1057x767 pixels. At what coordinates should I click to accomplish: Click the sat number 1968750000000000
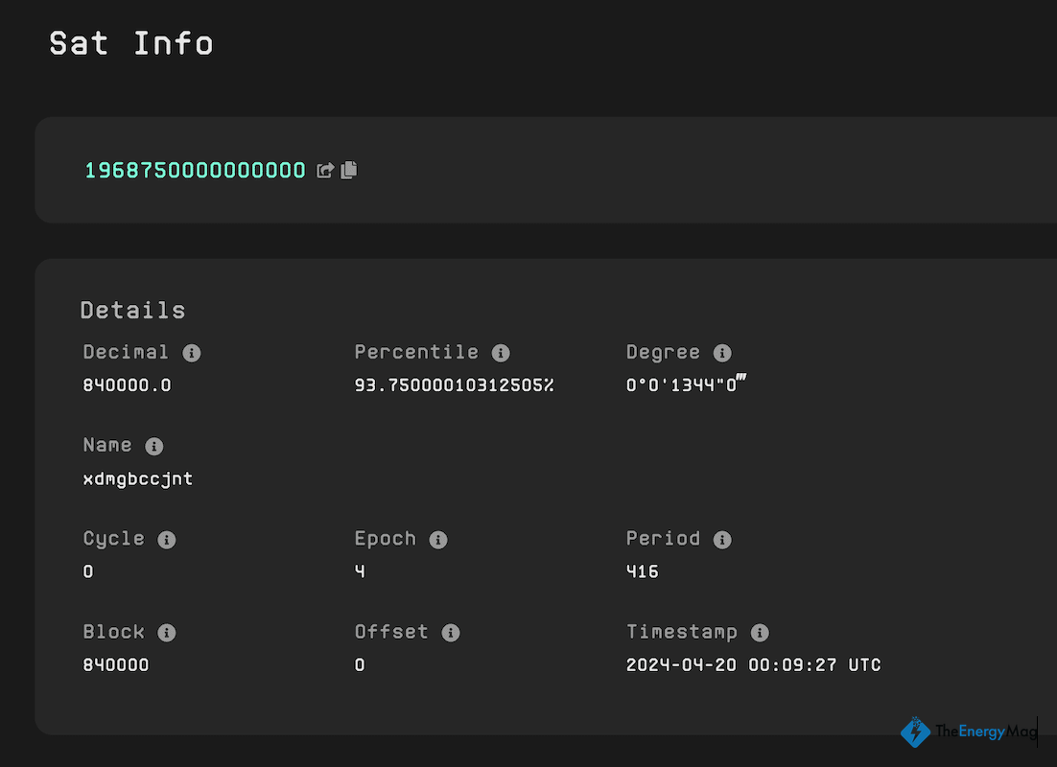coord(195,171)
